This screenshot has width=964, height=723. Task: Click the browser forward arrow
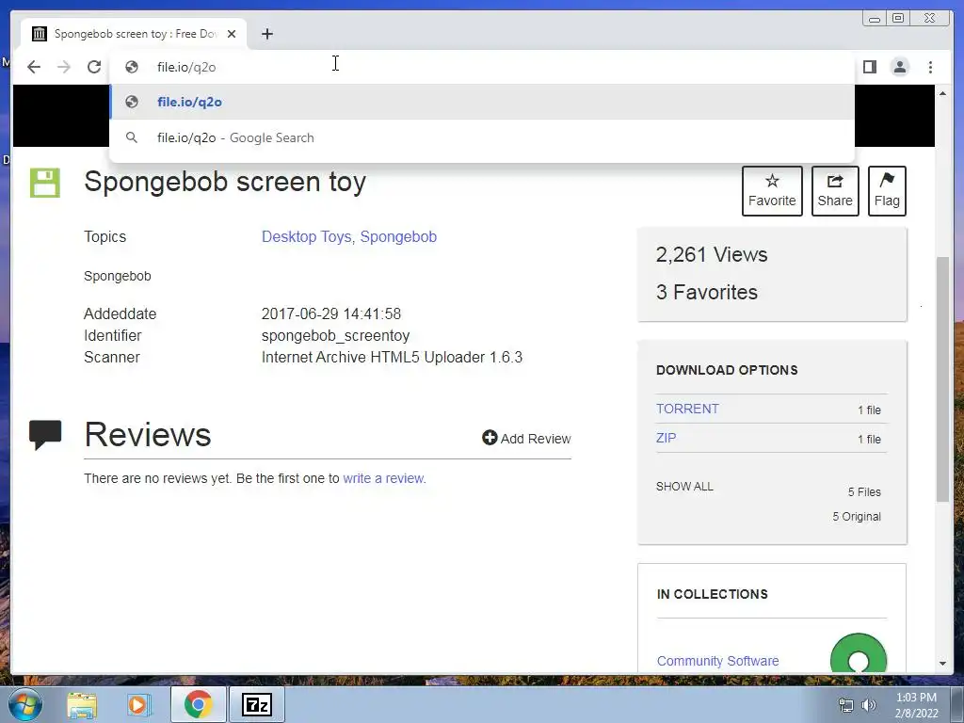(x=64, y=67)
